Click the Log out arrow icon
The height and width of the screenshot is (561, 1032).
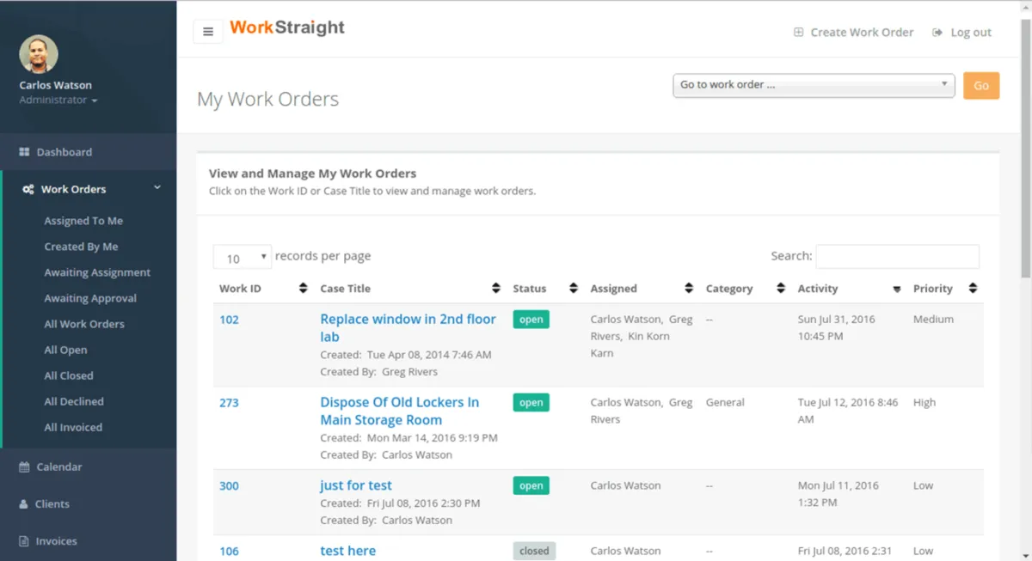pos(936,32)
